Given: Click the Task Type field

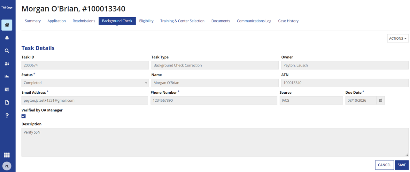Looking at the screenshot, I should coord(215,65).
